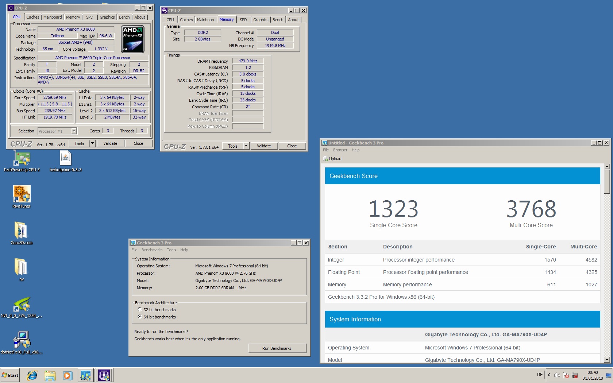Viewport: 613px width, 383px height.
Task: Click the Geekbench results vertical scrollbar thumb
Action: click(607, 181)
